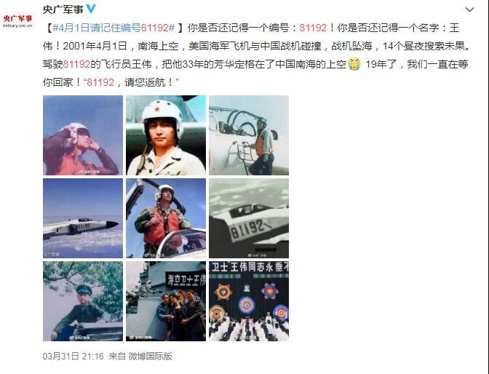Image resolution: width=489 pixels, height=374 pixels.
Task: Open thumbnail of pilot in orange vest
Action: tap(166, 218)
